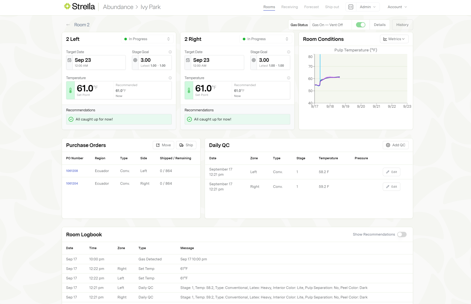Image resolution: width=471 pixels, height=304 pixels.
Task: Enable Show Recommendations switch
Action: 402,234
